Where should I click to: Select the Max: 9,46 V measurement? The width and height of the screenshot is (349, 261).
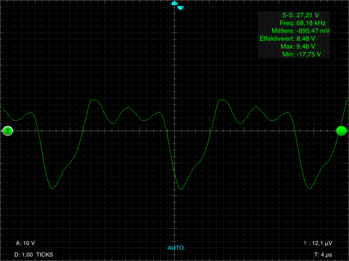point(298,46)
